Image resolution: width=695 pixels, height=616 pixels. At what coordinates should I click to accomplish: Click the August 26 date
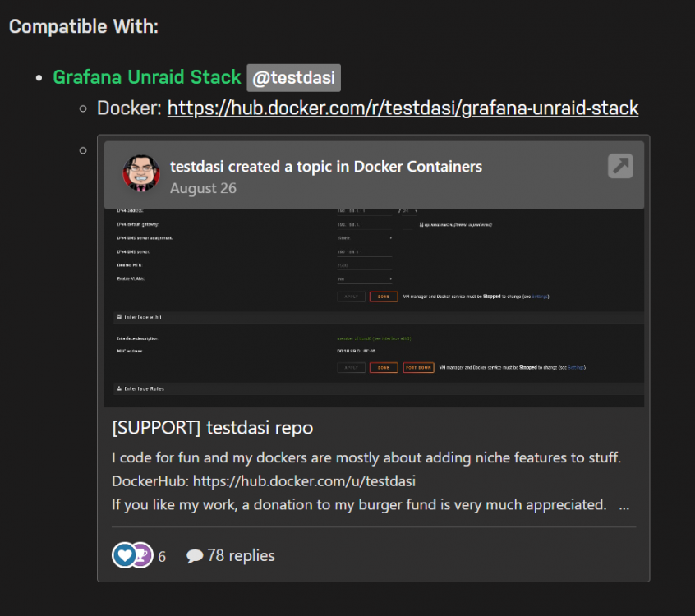point(203,188)
